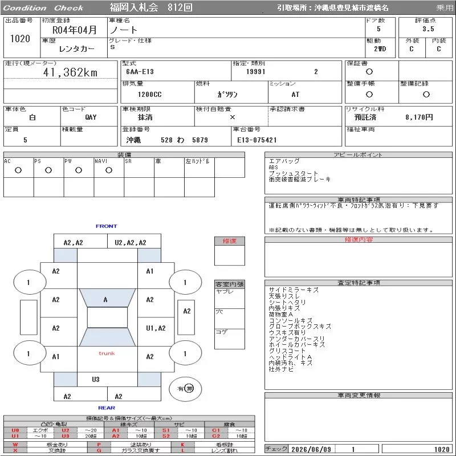Click the circle mark in the PW cell
This screenshot has width=456, height=456.
[x=79, y=170]
